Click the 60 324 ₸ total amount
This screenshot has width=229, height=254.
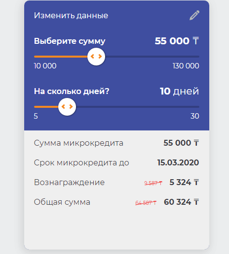pyautogui.click(x=182, y=202)
